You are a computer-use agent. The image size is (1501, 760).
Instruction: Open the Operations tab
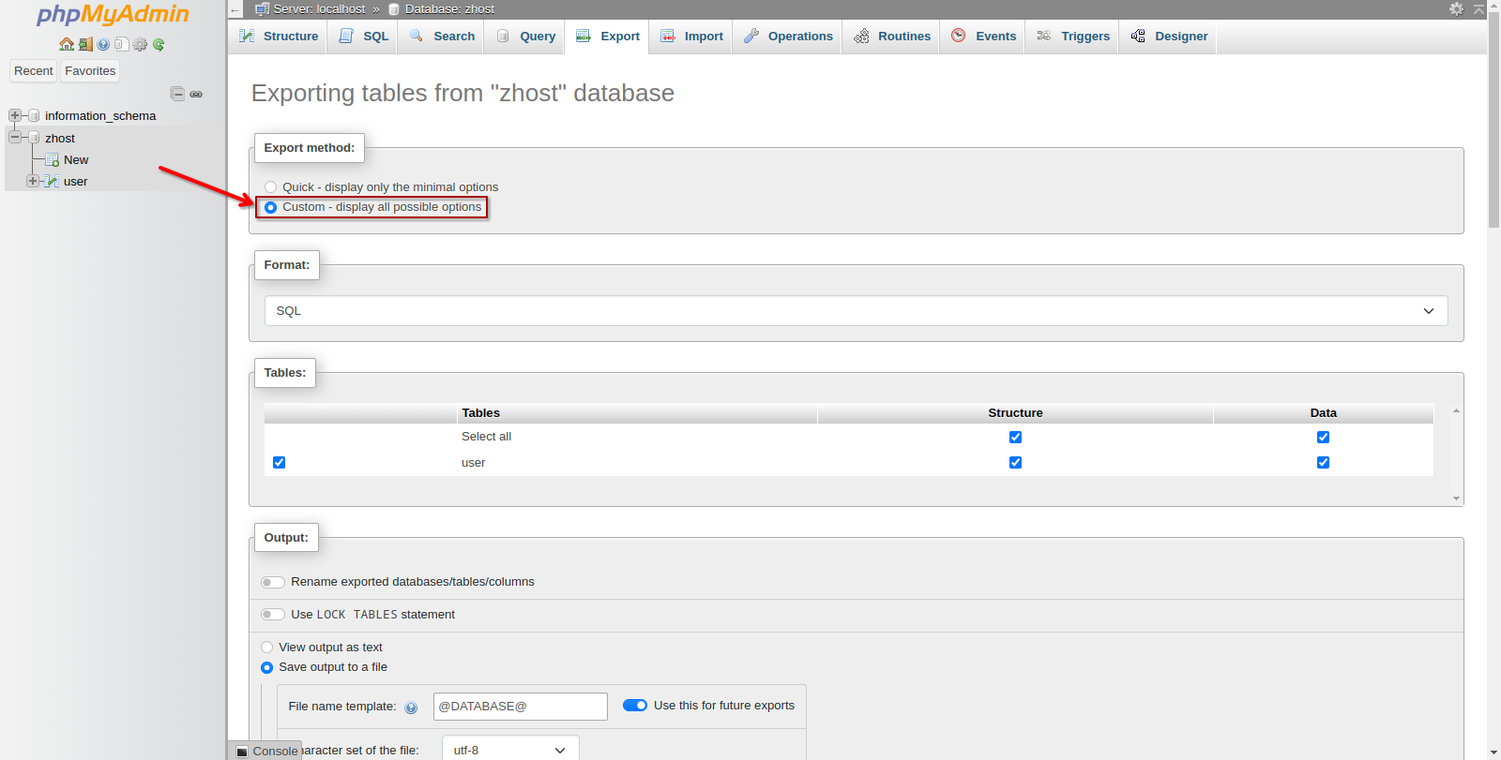coord(788,37)
